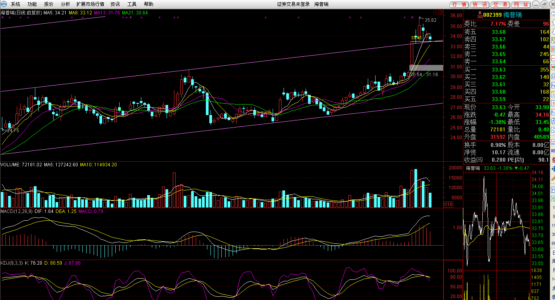The image size is (555, 300).
Task: Click the 外盘 31592 value
Action: pyautogui.click(x=497, y=137)
